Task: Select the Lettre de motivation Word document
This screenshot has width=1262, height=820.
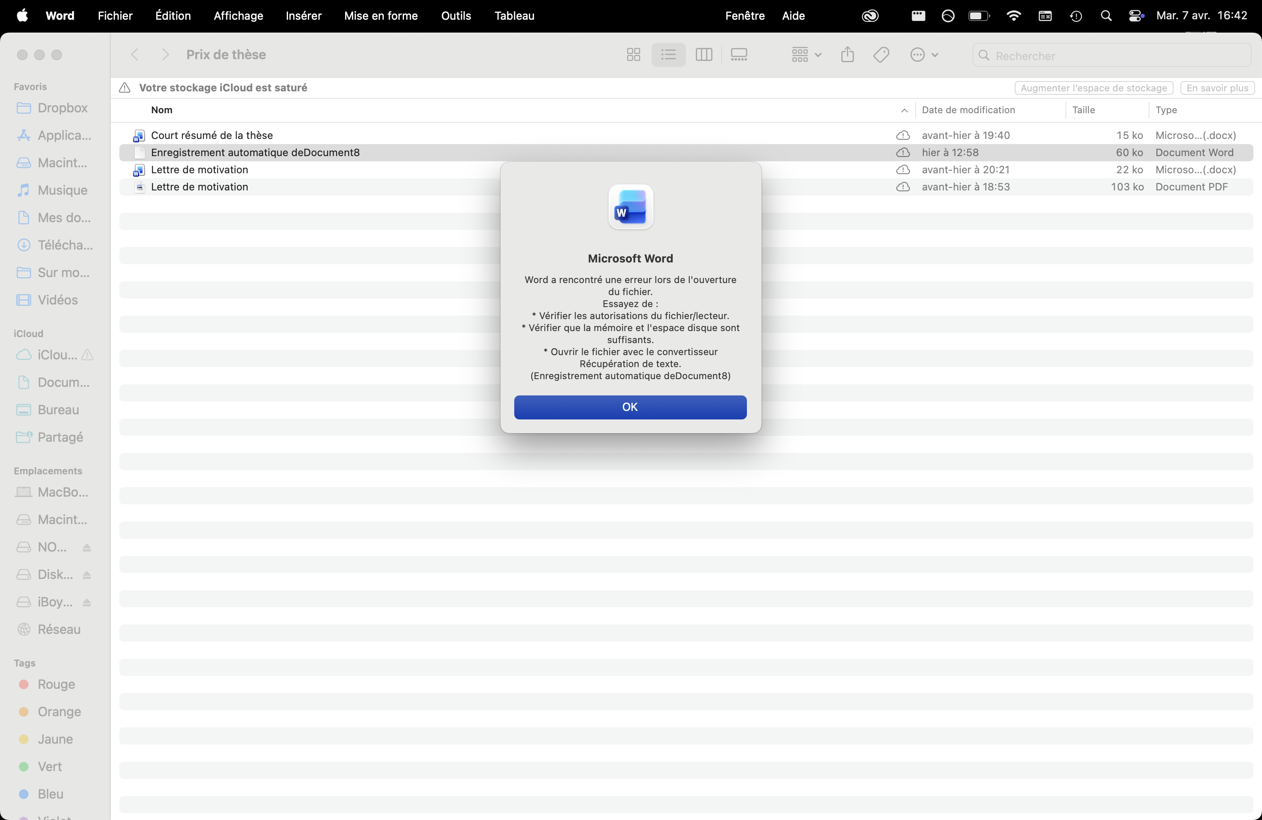Action: 686,169
